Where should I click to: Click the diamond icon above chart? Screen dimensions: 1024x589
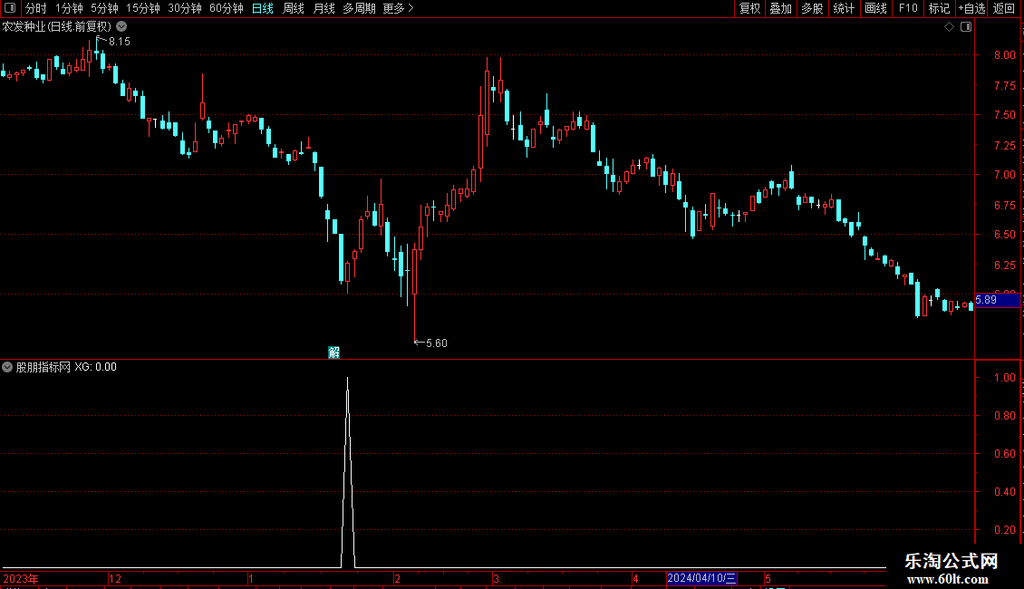click(950, 27)
